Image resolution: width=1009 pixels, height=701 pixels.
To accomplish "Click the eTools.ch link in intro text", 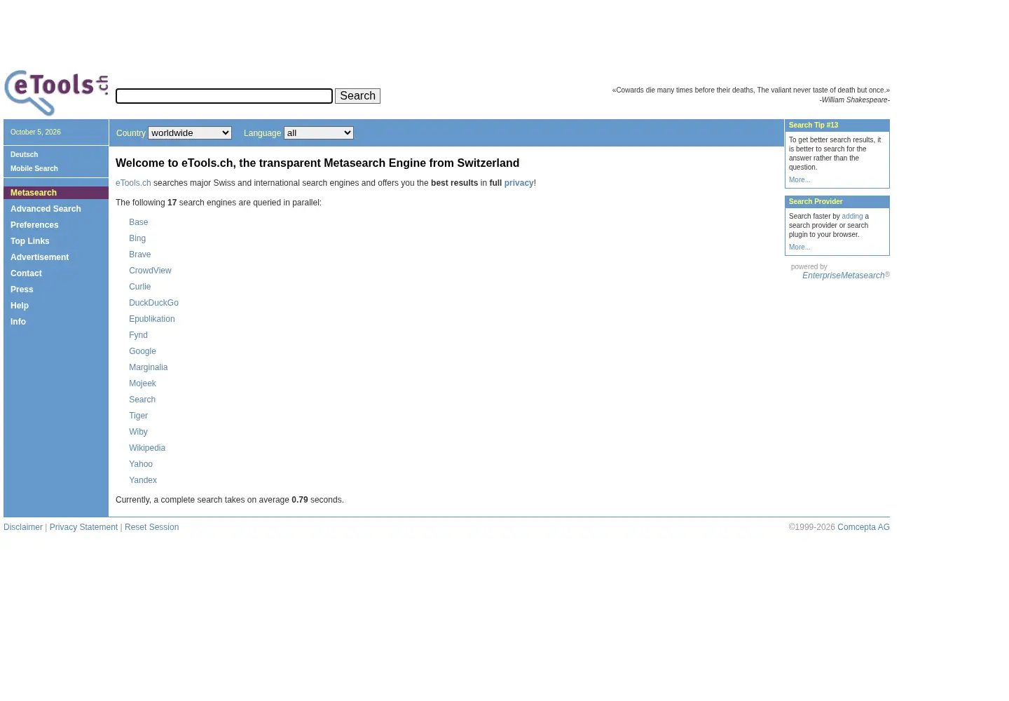I will coord(133,183).
